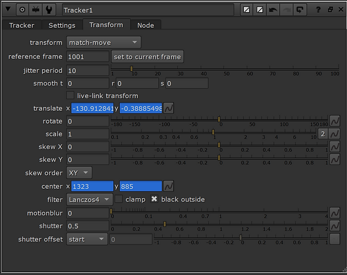This screenshot has height=275, width=347.
Task: Click set to current frame button
Action: (x=147, y=57)
